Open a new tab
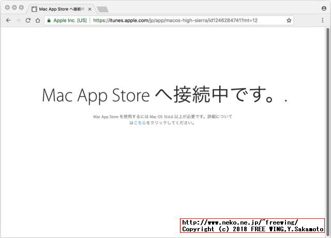 (x=102, y=9)
